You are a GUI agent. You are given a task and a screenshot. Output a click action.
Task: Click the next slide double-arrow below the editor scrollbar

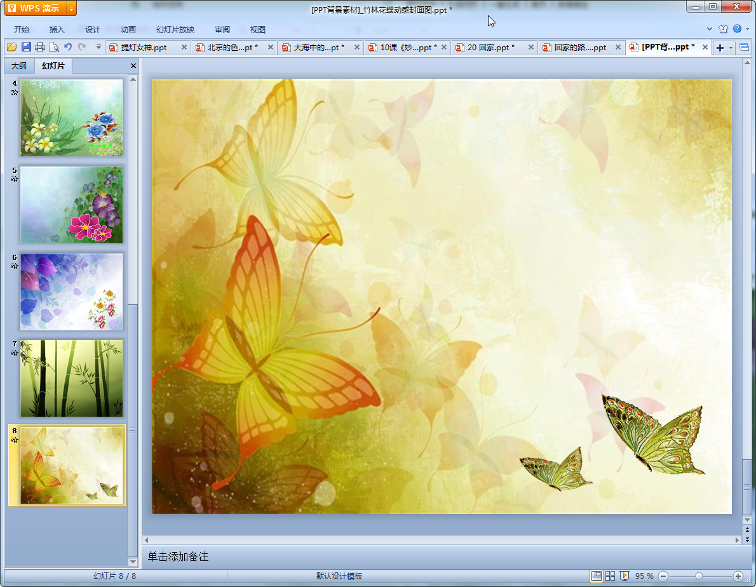click(x=747, y=539)
